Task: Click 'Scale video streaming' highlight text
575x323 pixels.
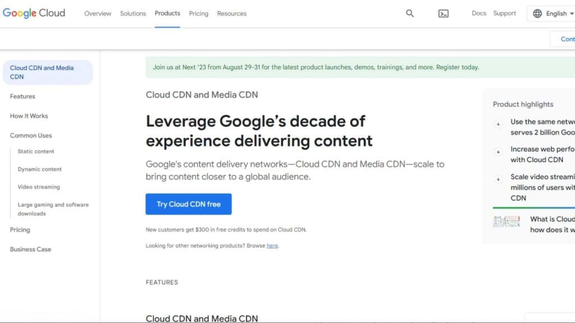Action: click(543, 187)
